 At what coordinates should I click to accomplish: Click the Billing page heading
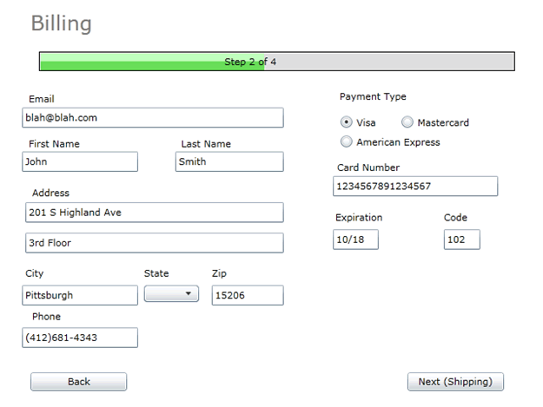pos(62,23)
